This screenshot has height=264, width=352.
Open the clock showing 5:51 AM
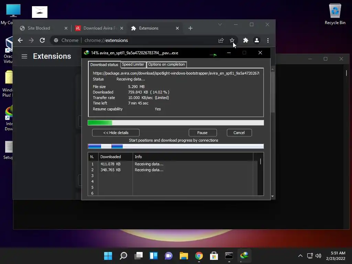pos(335,256)
